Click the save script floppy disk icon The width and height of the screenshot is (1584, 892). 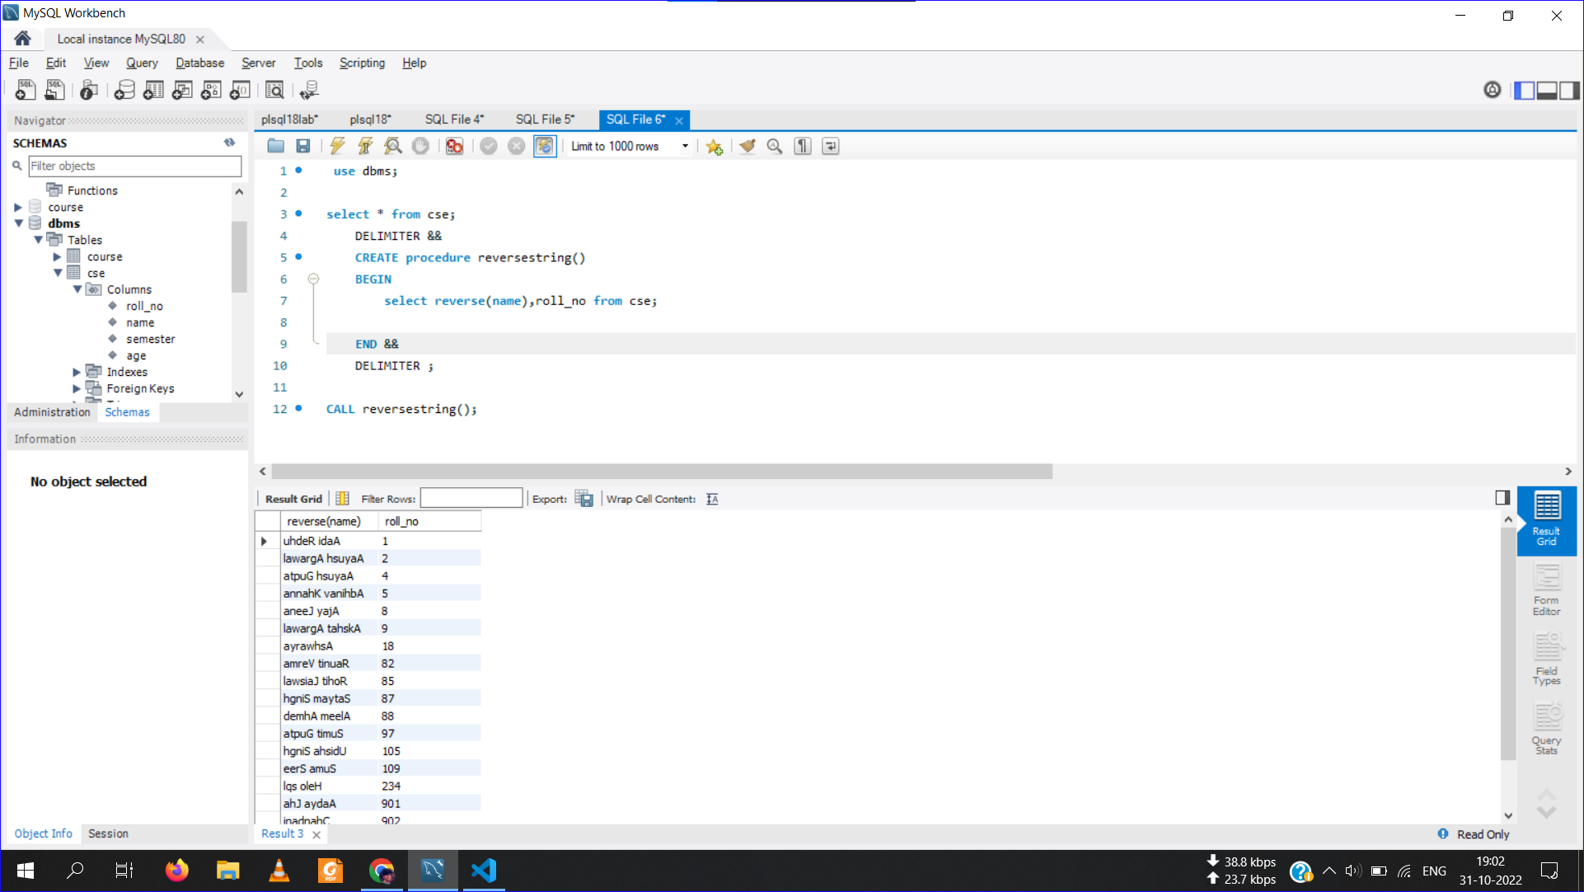(x=303, y=146)
